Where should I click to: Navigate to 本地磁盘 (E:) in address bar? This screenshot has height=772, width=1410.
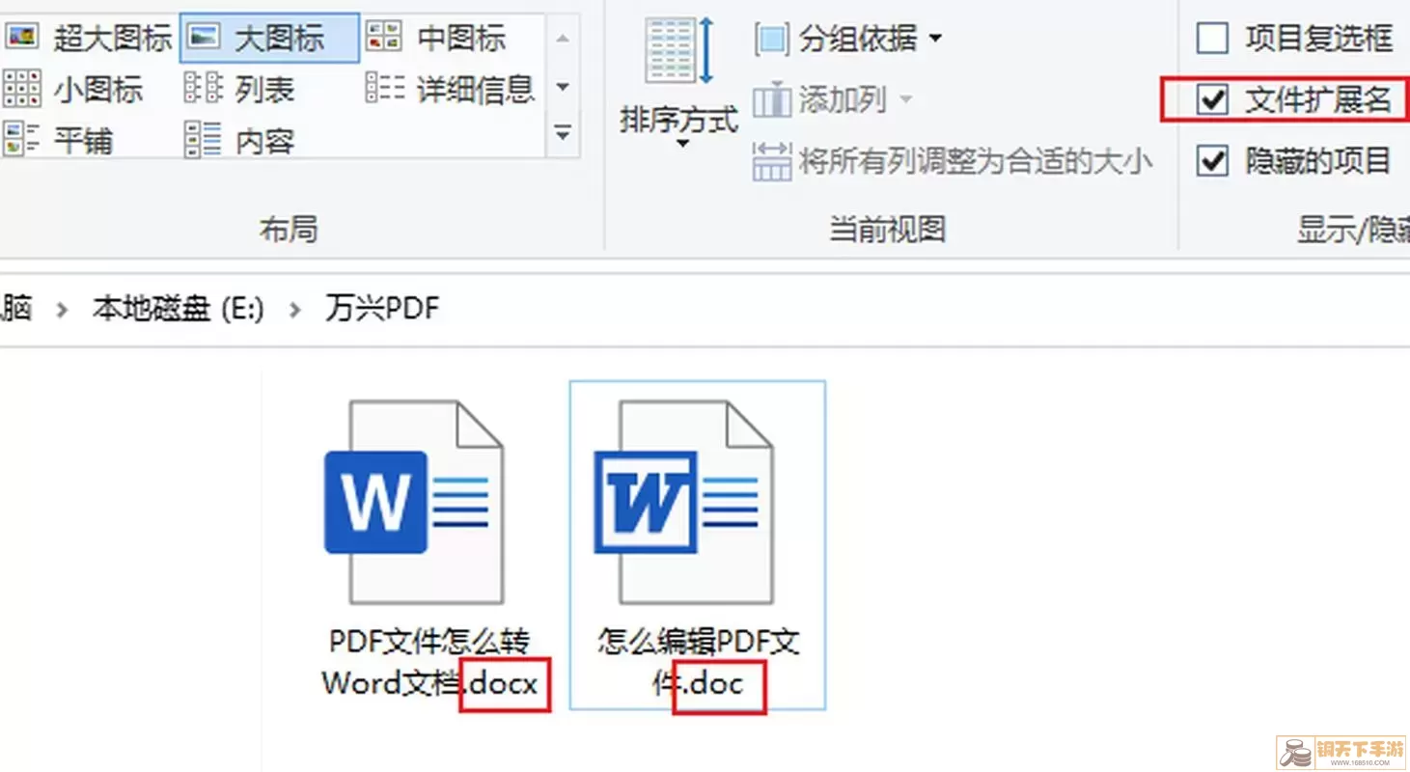[178, 309]
